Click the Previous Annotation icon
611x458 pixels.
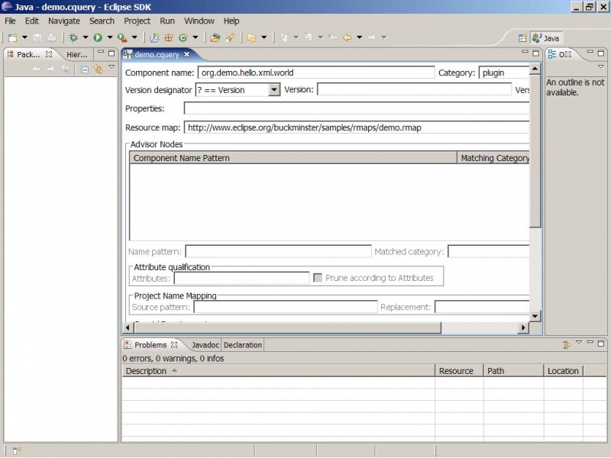pyautogui.click(x=309, y=37)
